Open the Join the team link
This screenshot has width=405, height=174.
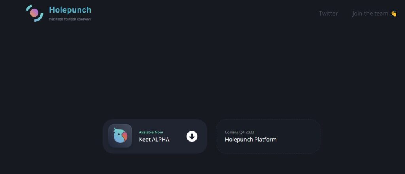(x=370, y=13)
